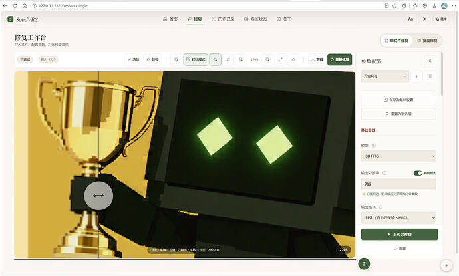Viewport: 459px width, 276px height.
Task: Click the green 重新修复 re-restore button
Action: click(x=339, y=59)
